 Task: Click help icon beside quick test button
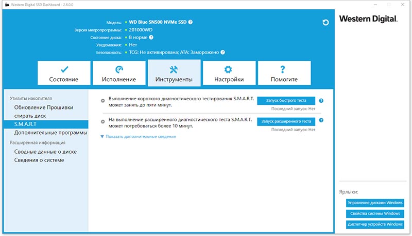coord(321,101)
